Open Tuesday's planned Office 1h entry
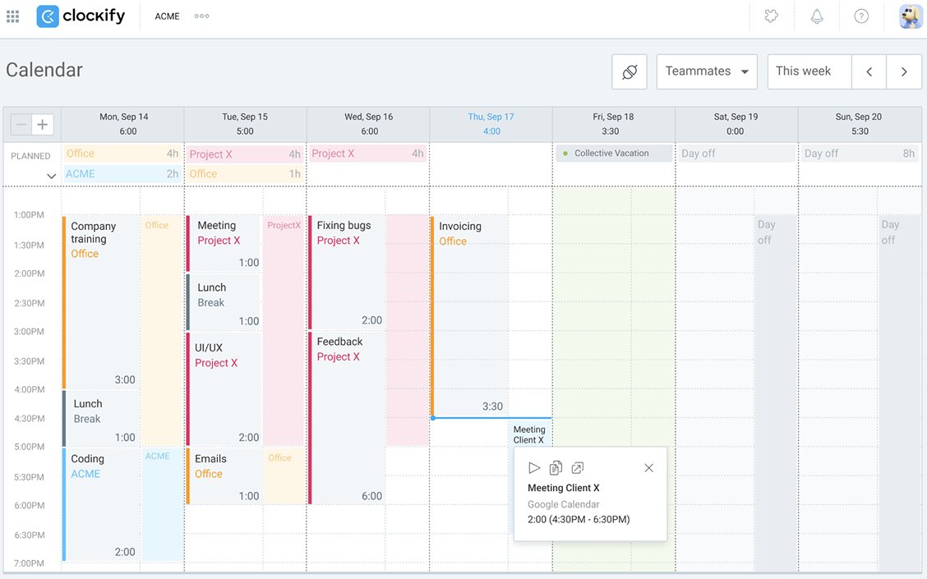Viewport: 927px width, 579px height. point(245,174)
